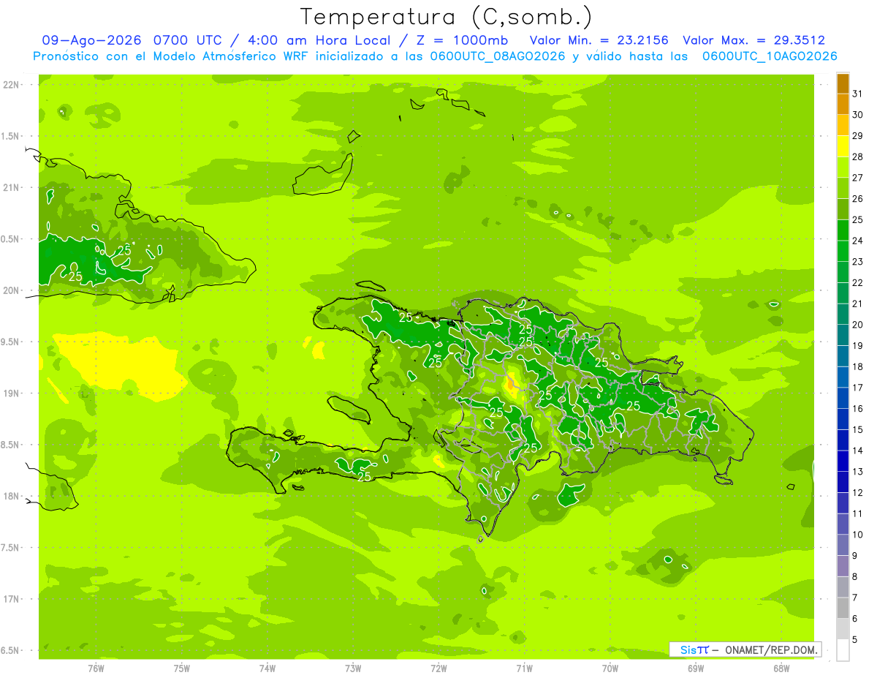Click the blue legend band between 15 and 16
Viewport: 877px width, 678px height.
pyautogui.click(x=843, y=419)
